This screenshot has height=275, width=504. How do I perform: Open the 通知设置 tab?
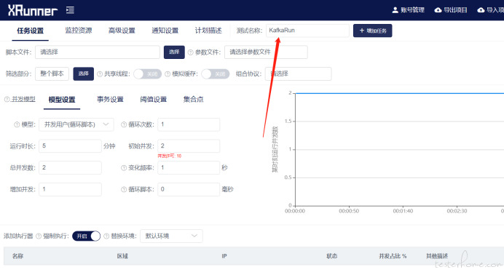coord(165,31)
